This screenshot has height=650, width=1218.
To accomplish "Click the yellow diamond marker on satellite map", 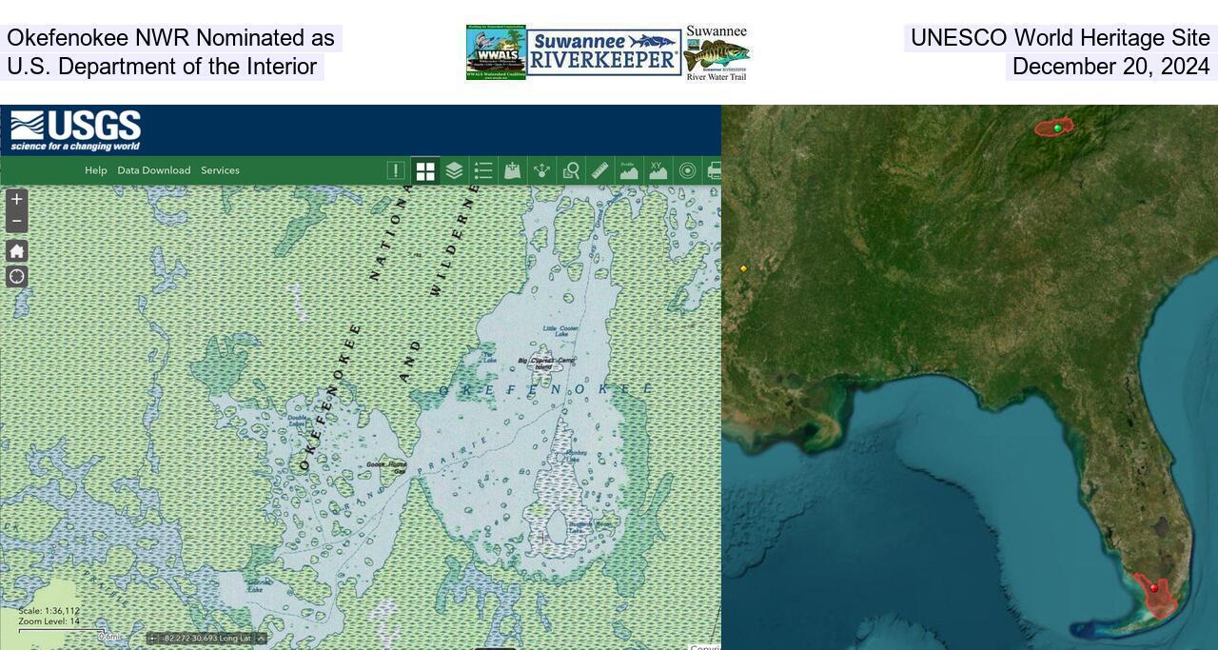I will coord(743,268).
